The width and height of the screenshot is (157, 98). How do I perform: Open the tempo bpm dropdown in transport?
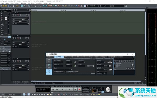pyautogui.click(x=101, y=88)
